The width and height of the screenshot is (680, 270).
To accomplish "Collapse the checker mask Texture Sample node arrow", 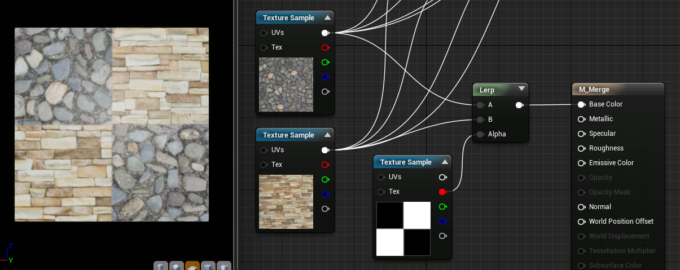I will 445,162.
